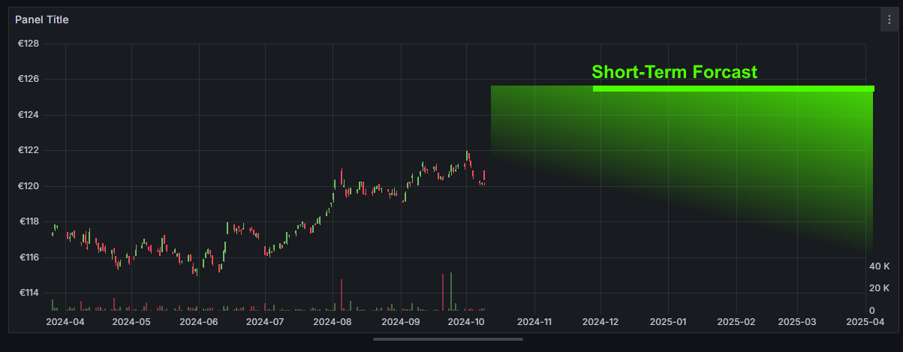Select the 2025-04 x-axis date label
903x352 pixels.
point(864,321)
